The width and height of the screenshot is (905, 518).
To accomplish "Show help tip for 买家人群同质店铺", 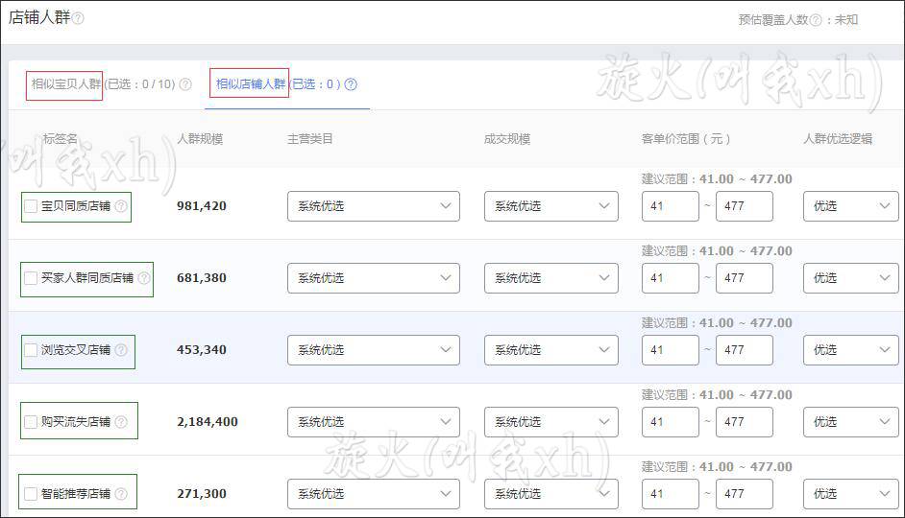I will (x=144, y=278).
